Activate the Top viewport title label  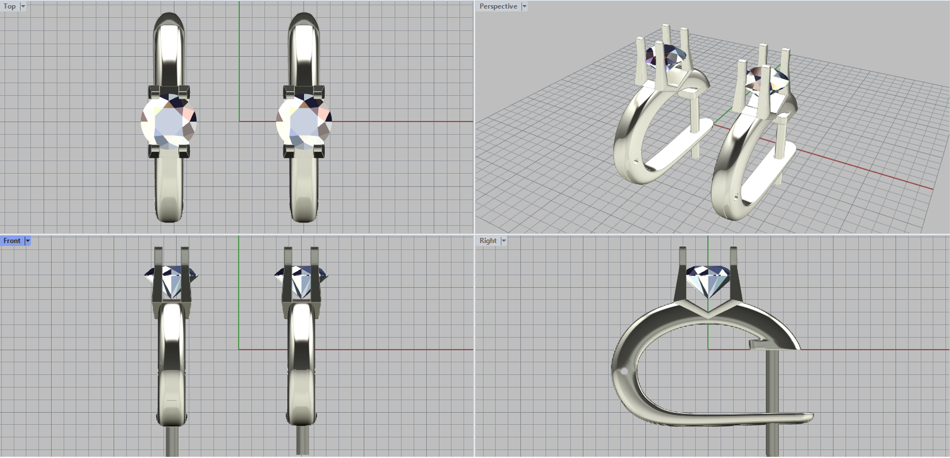pyautogui.click(x=9, y=7)
